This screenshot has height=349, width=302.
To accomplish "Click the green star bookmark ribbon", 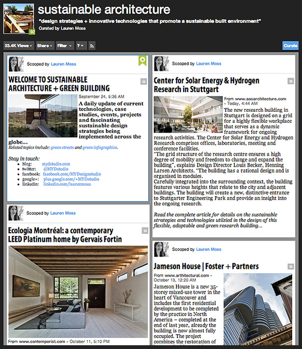I will click(143, 60).
